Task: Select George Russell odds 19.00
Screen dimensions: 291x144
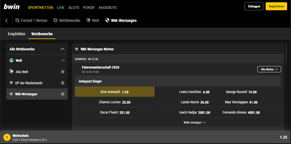Action: pyautogui.click(x=241, y=92)
